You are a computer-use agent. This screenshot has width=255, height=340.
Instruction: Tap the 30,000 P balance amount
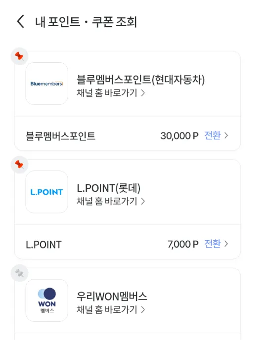coord(179,136)
